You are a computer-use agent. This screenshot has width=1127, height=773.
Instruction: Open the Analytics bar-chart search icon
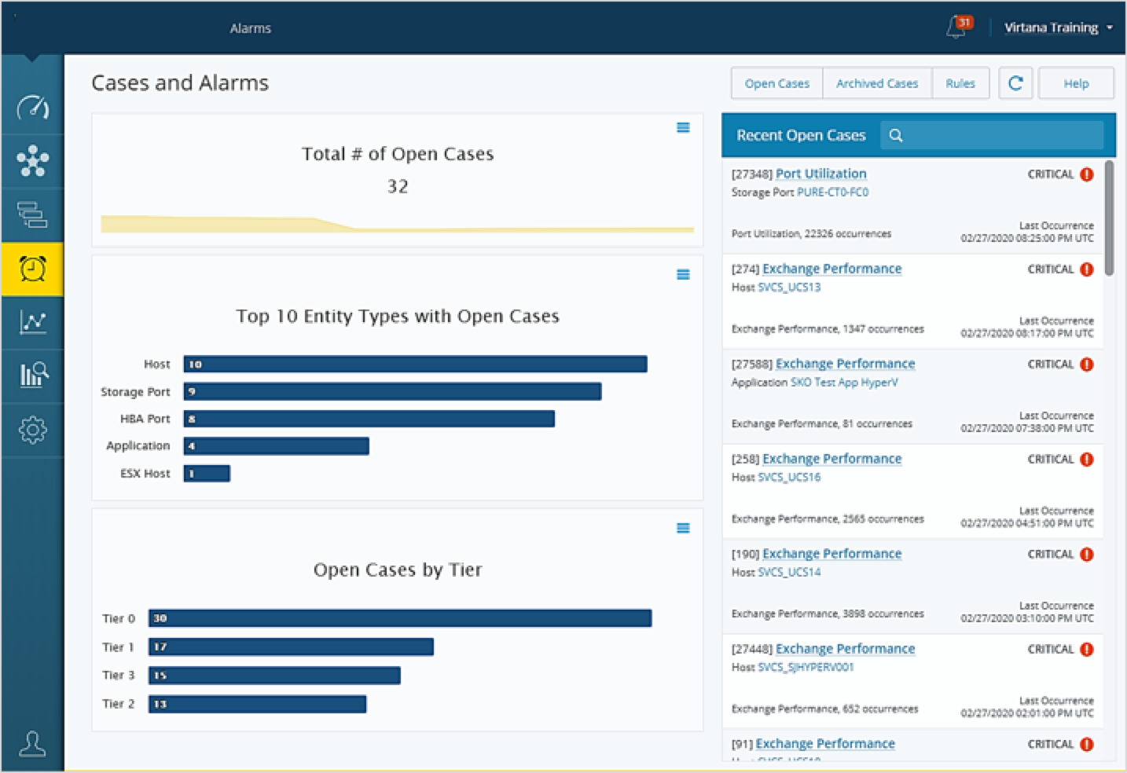point(32,375)
